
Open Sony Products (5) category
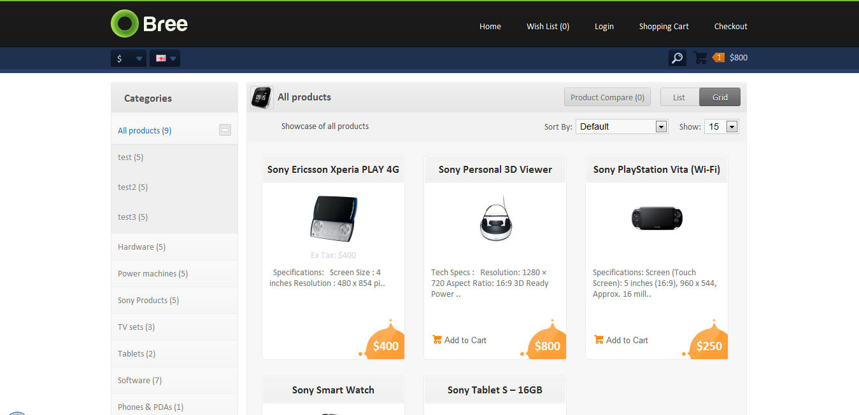click(148, 300)
